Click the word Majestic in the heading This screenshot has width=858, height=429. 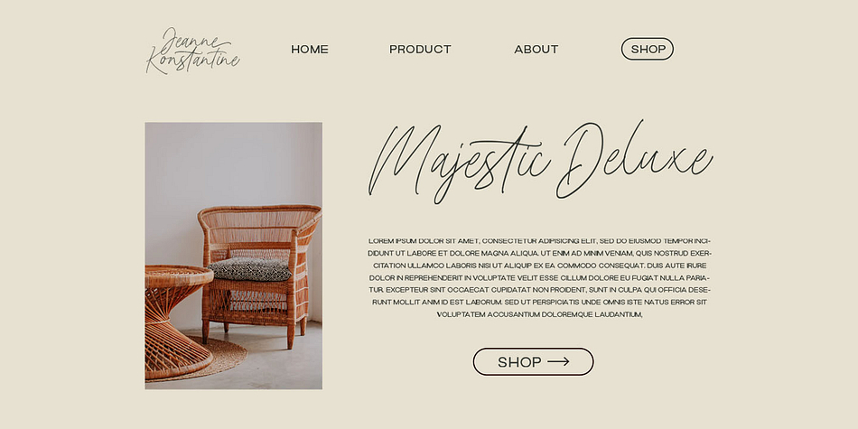click(x=459, y=163)
